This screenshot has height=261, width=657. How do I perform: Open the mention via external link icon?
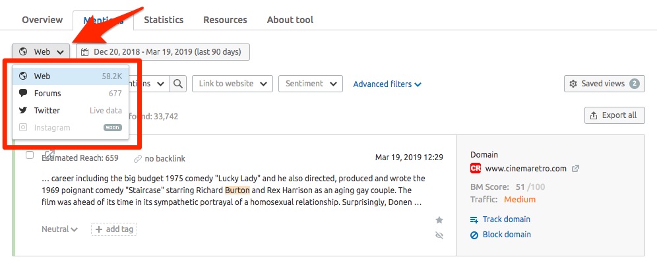point(49,154)
